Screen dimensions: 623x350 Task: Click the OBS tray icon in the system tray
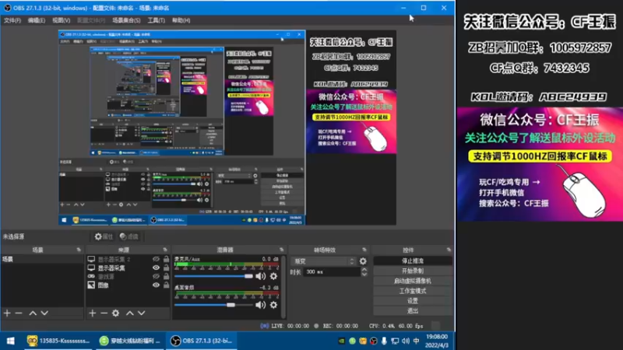click(374, 341)
